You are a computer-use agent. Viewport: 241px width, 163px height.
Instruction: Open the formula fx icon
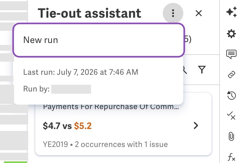coord(231,157)
